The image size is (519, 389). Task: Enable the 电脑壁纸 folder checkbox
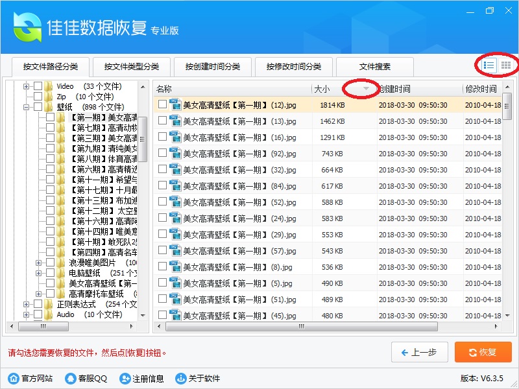50,273
